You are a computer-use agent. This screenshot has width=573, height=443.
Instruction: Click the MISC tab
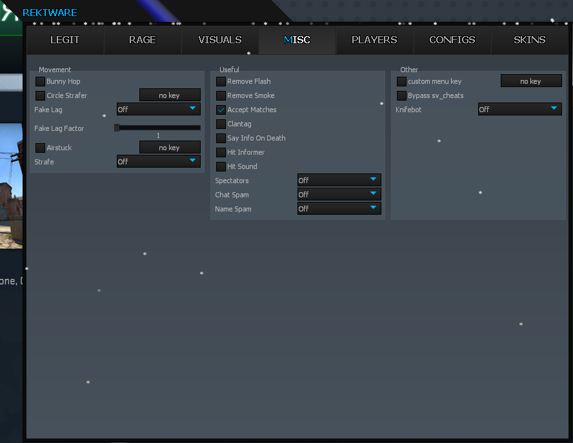click(x=297, y=40)
